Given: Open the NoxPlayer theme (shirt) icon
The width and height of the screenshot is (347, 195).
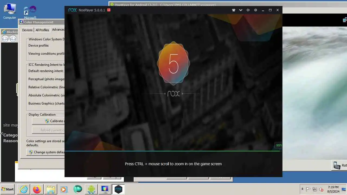Looking at the screenshot, I should 234,10.
